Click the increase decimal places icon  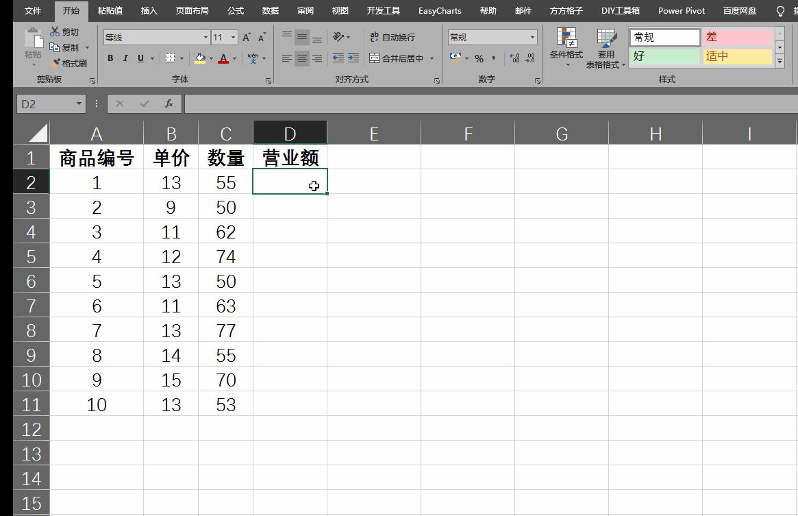coord(515,60)
